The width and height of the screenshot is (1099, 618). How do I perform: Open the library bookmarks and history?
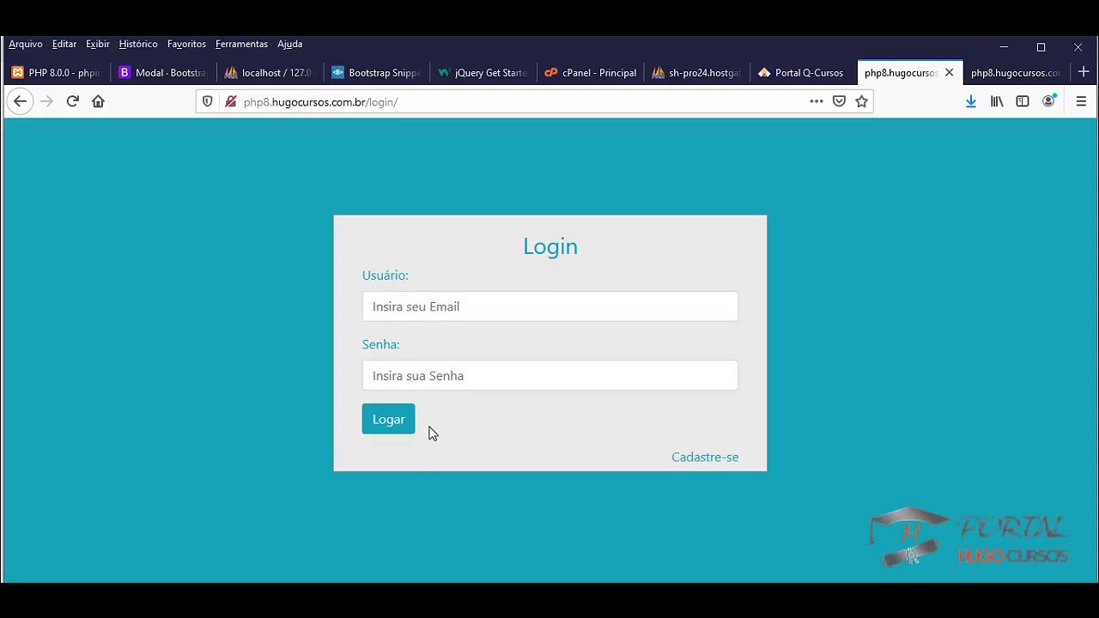pyautogui.click(x=997, y=101)
